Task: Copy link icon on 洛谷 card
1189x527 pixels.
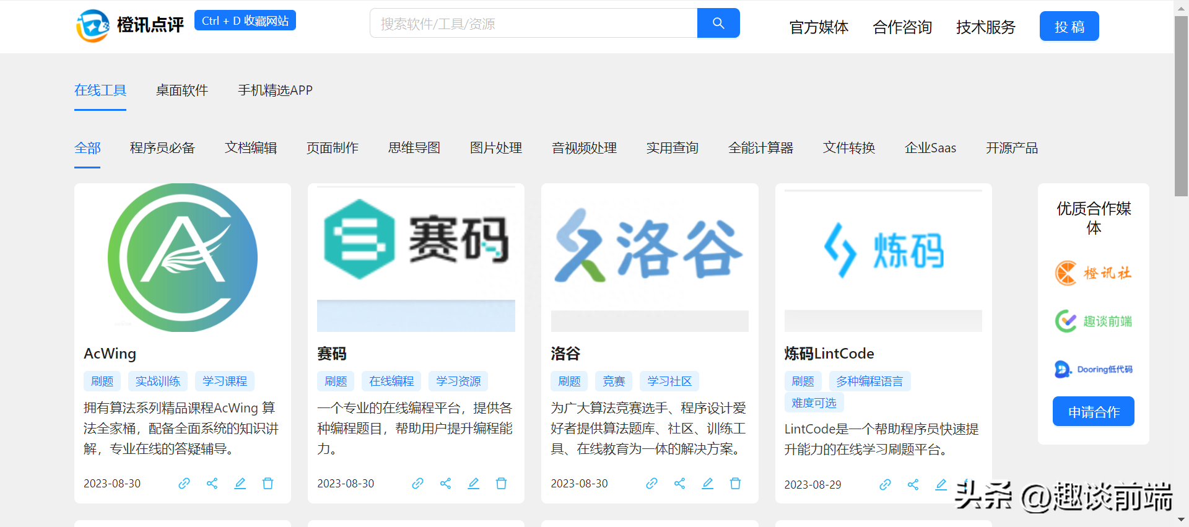Action: point(651,483)
